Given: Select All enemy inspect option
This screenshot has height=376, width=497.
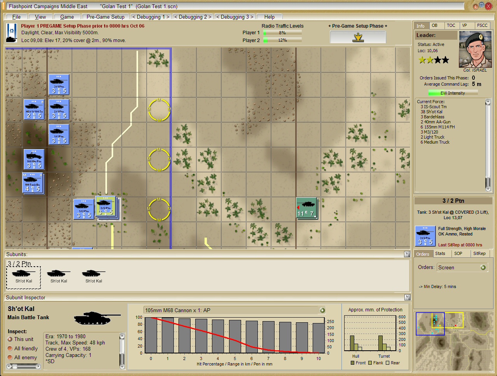Looking at the screenshot, I should pyautogui.click(x=10, y=357).
